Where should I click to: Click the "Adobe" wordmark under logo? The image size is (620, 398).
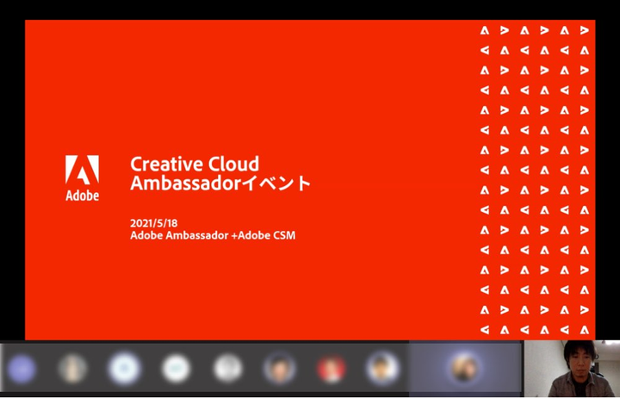(x=83, y=196)
